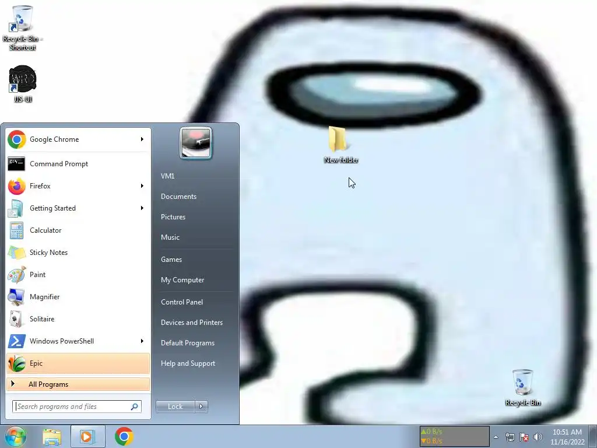The width and height of the screenshot is (597, 448).
Task: Click the search magnifier icon in Start menu
Action: tap(135, 407)
